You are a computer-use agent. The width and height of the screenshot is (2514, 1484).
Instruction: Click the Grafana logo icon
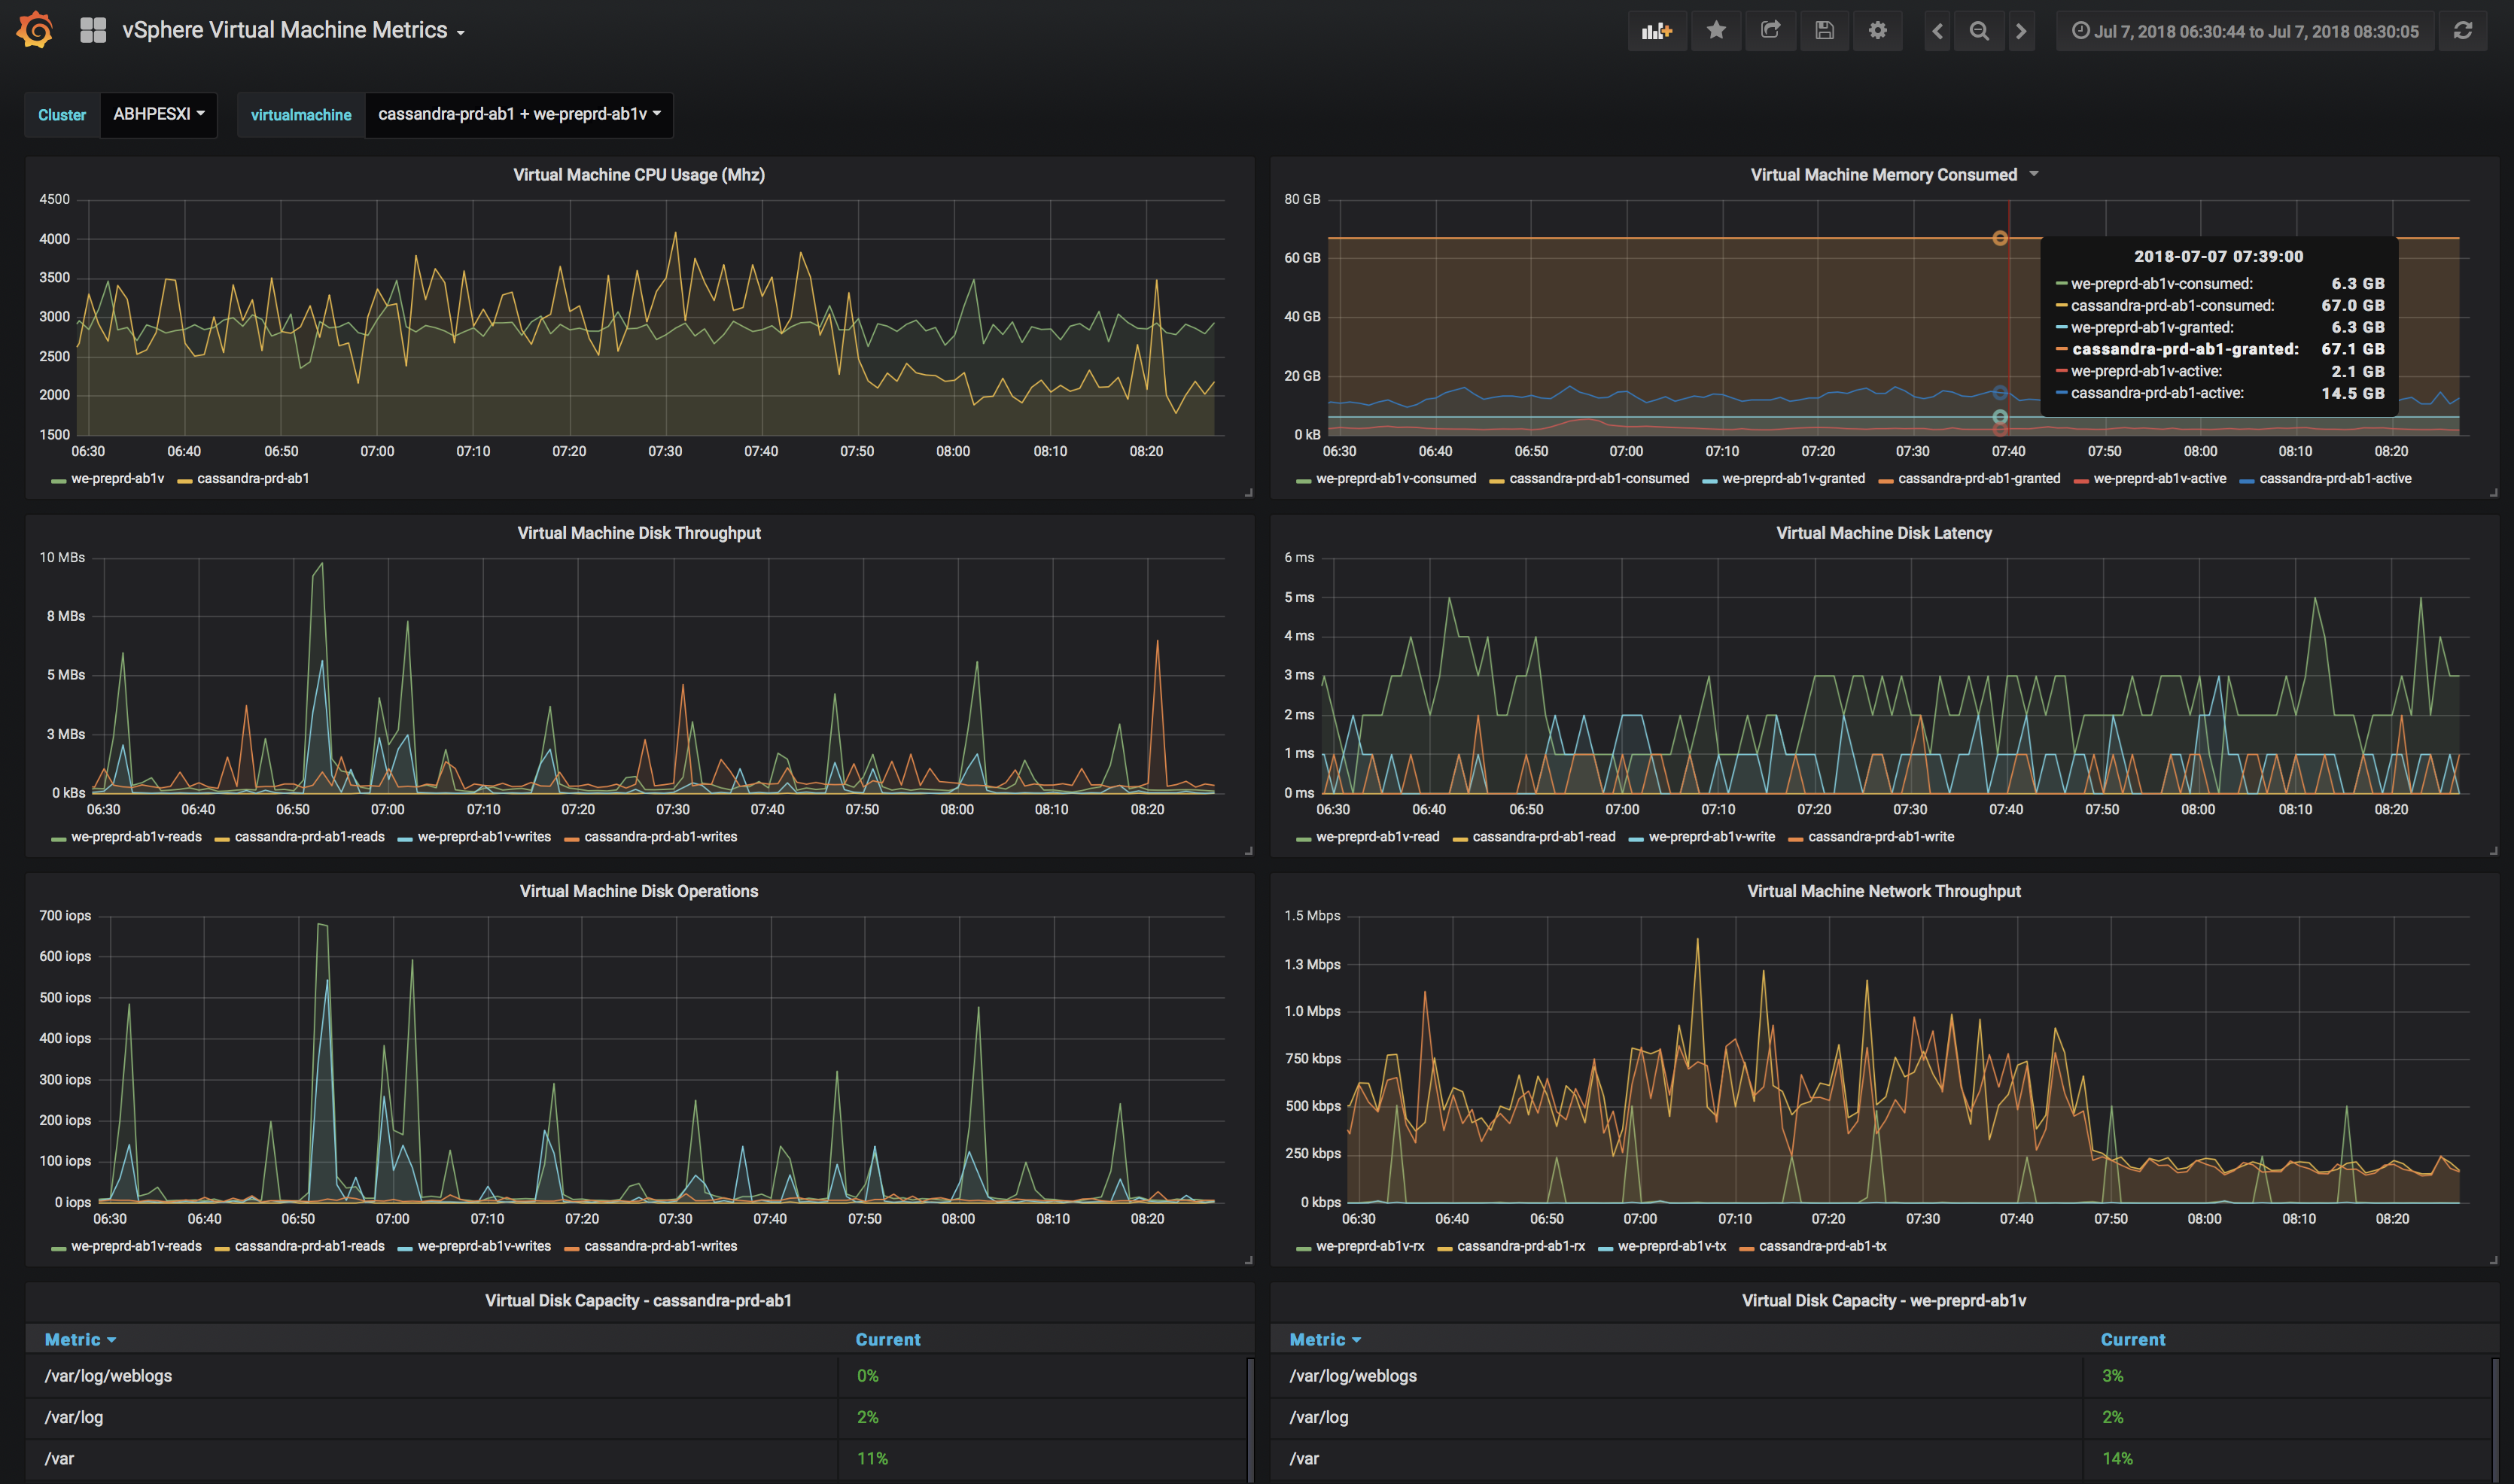[35, 30]
